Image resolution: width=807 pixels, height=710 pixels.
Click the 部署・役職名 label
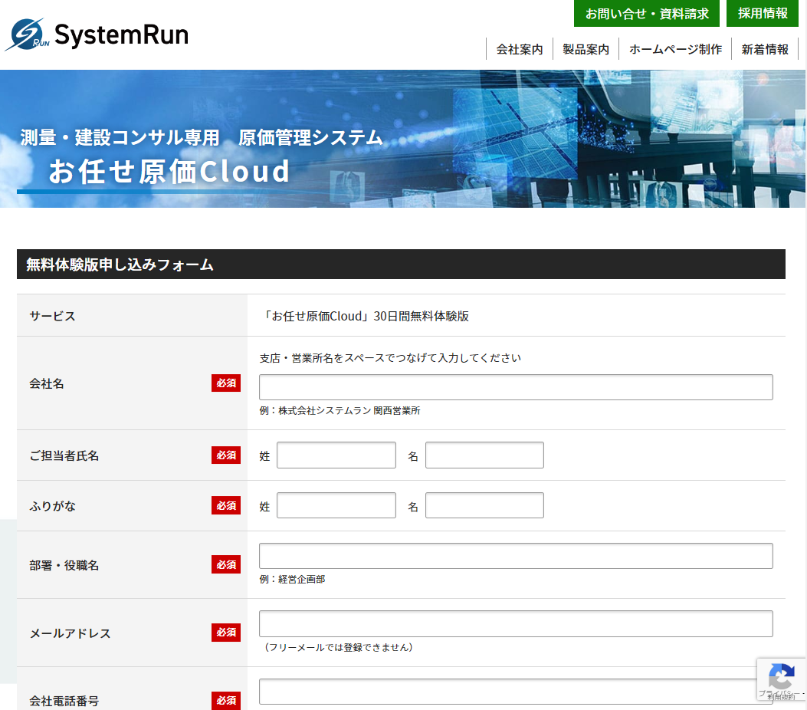click(x=64, y=565)
